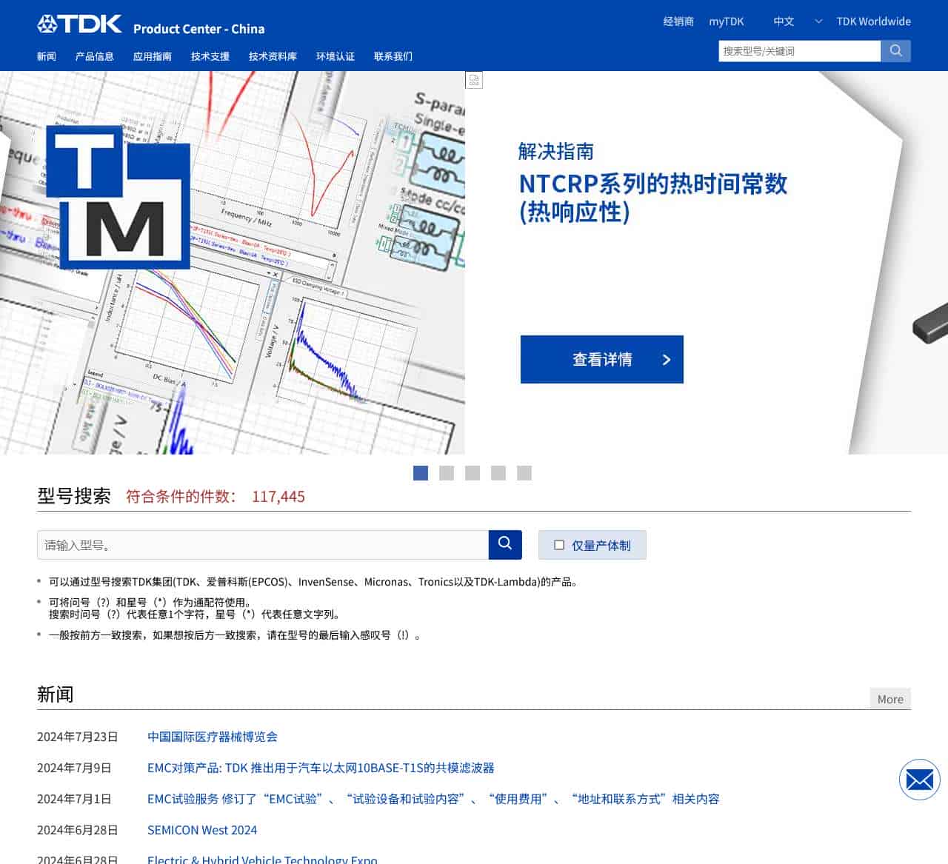Click the part number search magnifier button
The height and width of the screenshot is (864, 948).
[x=505, y=544]
